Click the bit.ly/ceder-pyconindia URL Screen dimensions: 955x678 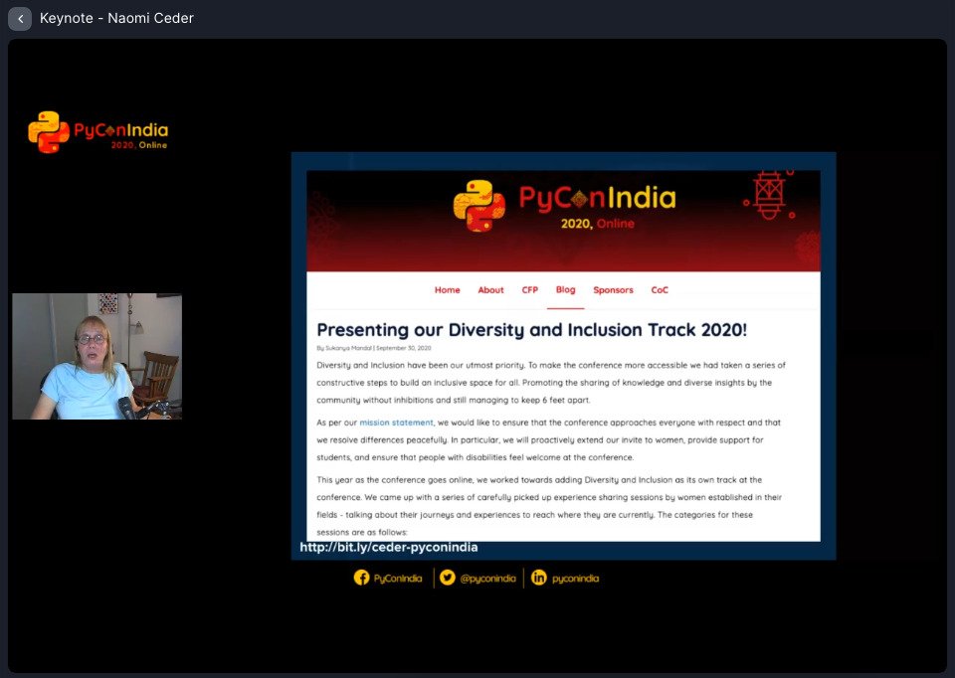(x=387, y=547)
